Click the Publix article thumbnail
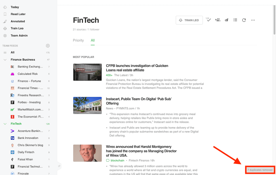276x175 pixels. (x=87, y=105)
